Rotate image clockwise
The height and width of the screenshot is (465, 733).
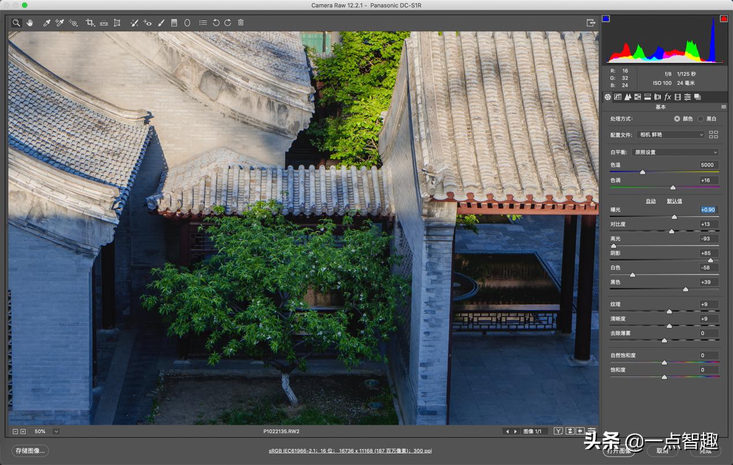[x=228, y=23]
